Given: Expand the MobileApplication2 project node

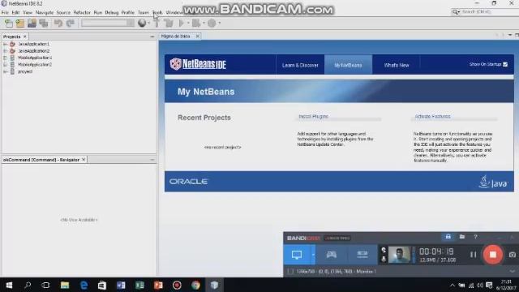Looking at the screenshot, I should (x=5, y=65).
